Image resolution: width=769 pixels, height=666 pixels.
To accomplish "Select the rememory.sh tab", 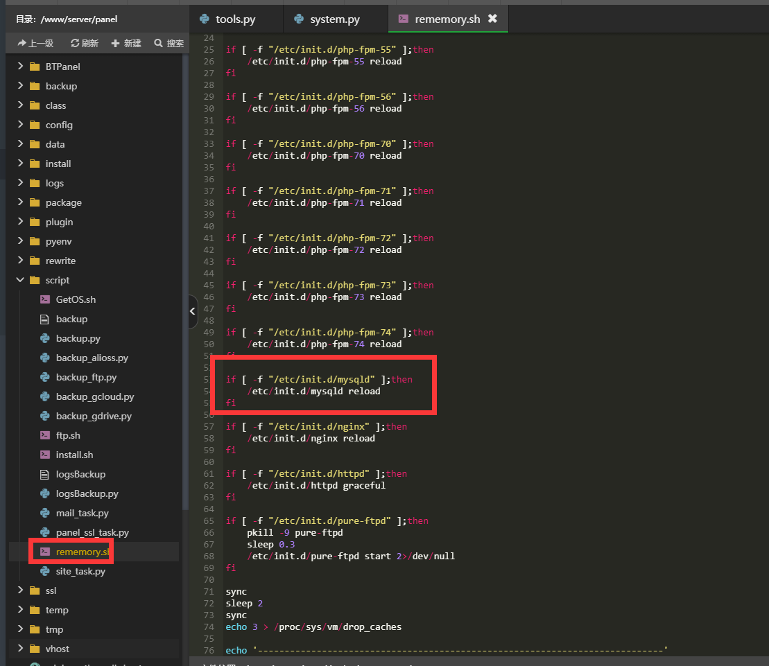I will pos(447,19).
